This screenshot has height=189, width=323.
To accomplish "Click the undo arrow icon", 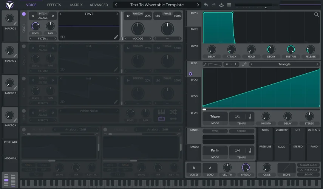I will [x=206, y=5].
